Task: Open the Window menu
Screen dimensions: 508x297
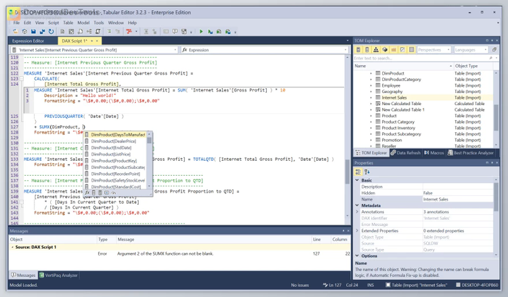Action: pyautogui.click(x=116, y=22)
